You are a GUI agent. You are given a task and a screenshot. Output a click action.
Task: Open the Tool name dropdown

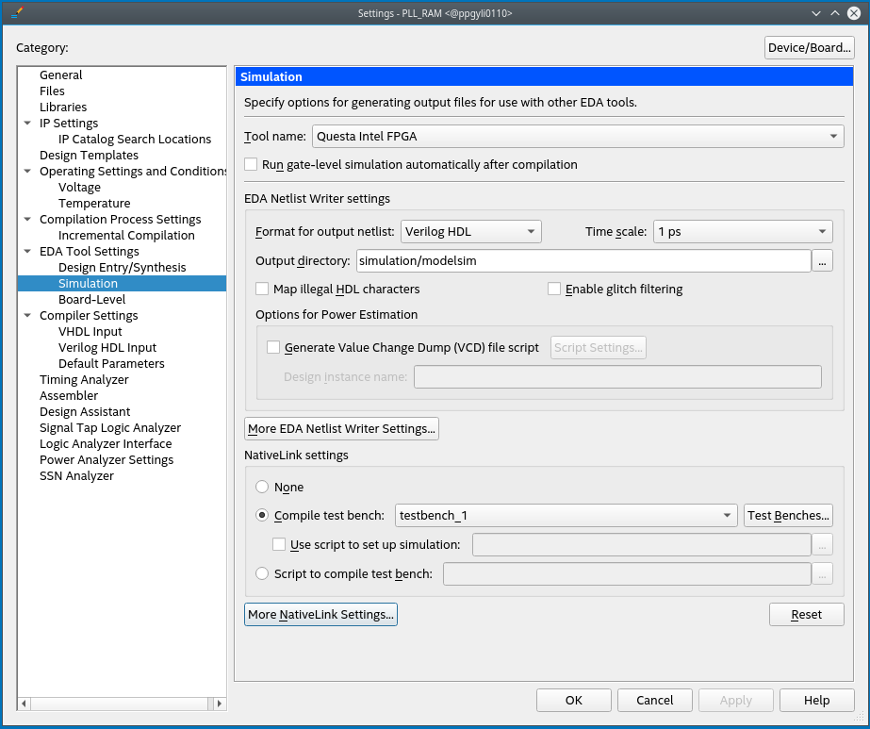tap(577, 137)
